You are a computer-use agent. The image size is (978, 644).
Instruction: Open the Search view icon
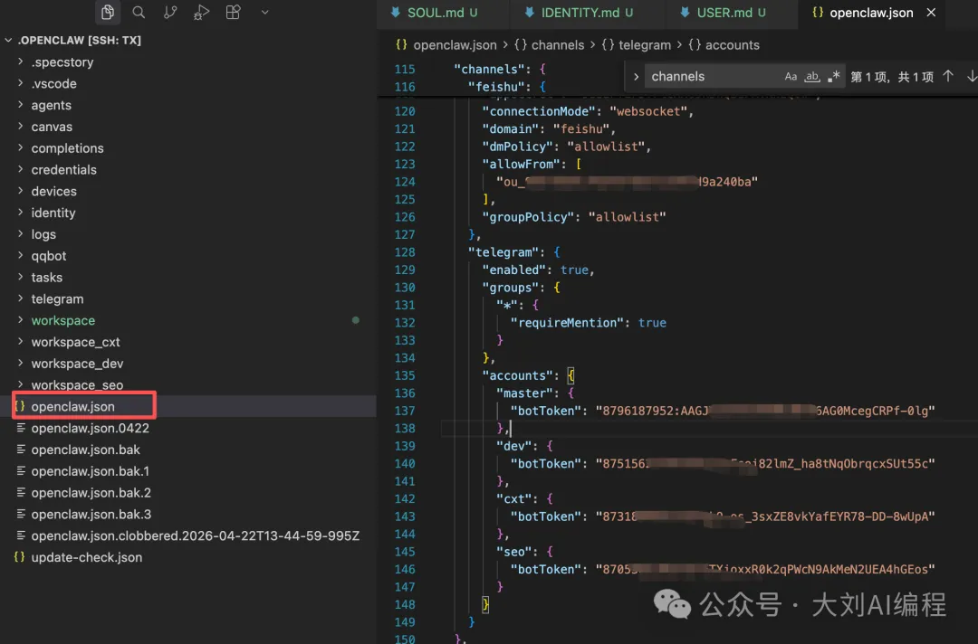139,13
